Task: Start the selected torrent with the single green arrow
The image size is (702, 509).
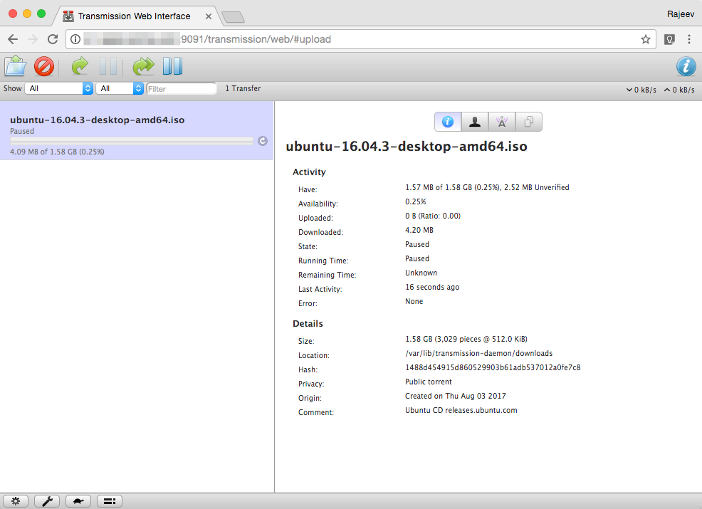Action: point(80,66)
